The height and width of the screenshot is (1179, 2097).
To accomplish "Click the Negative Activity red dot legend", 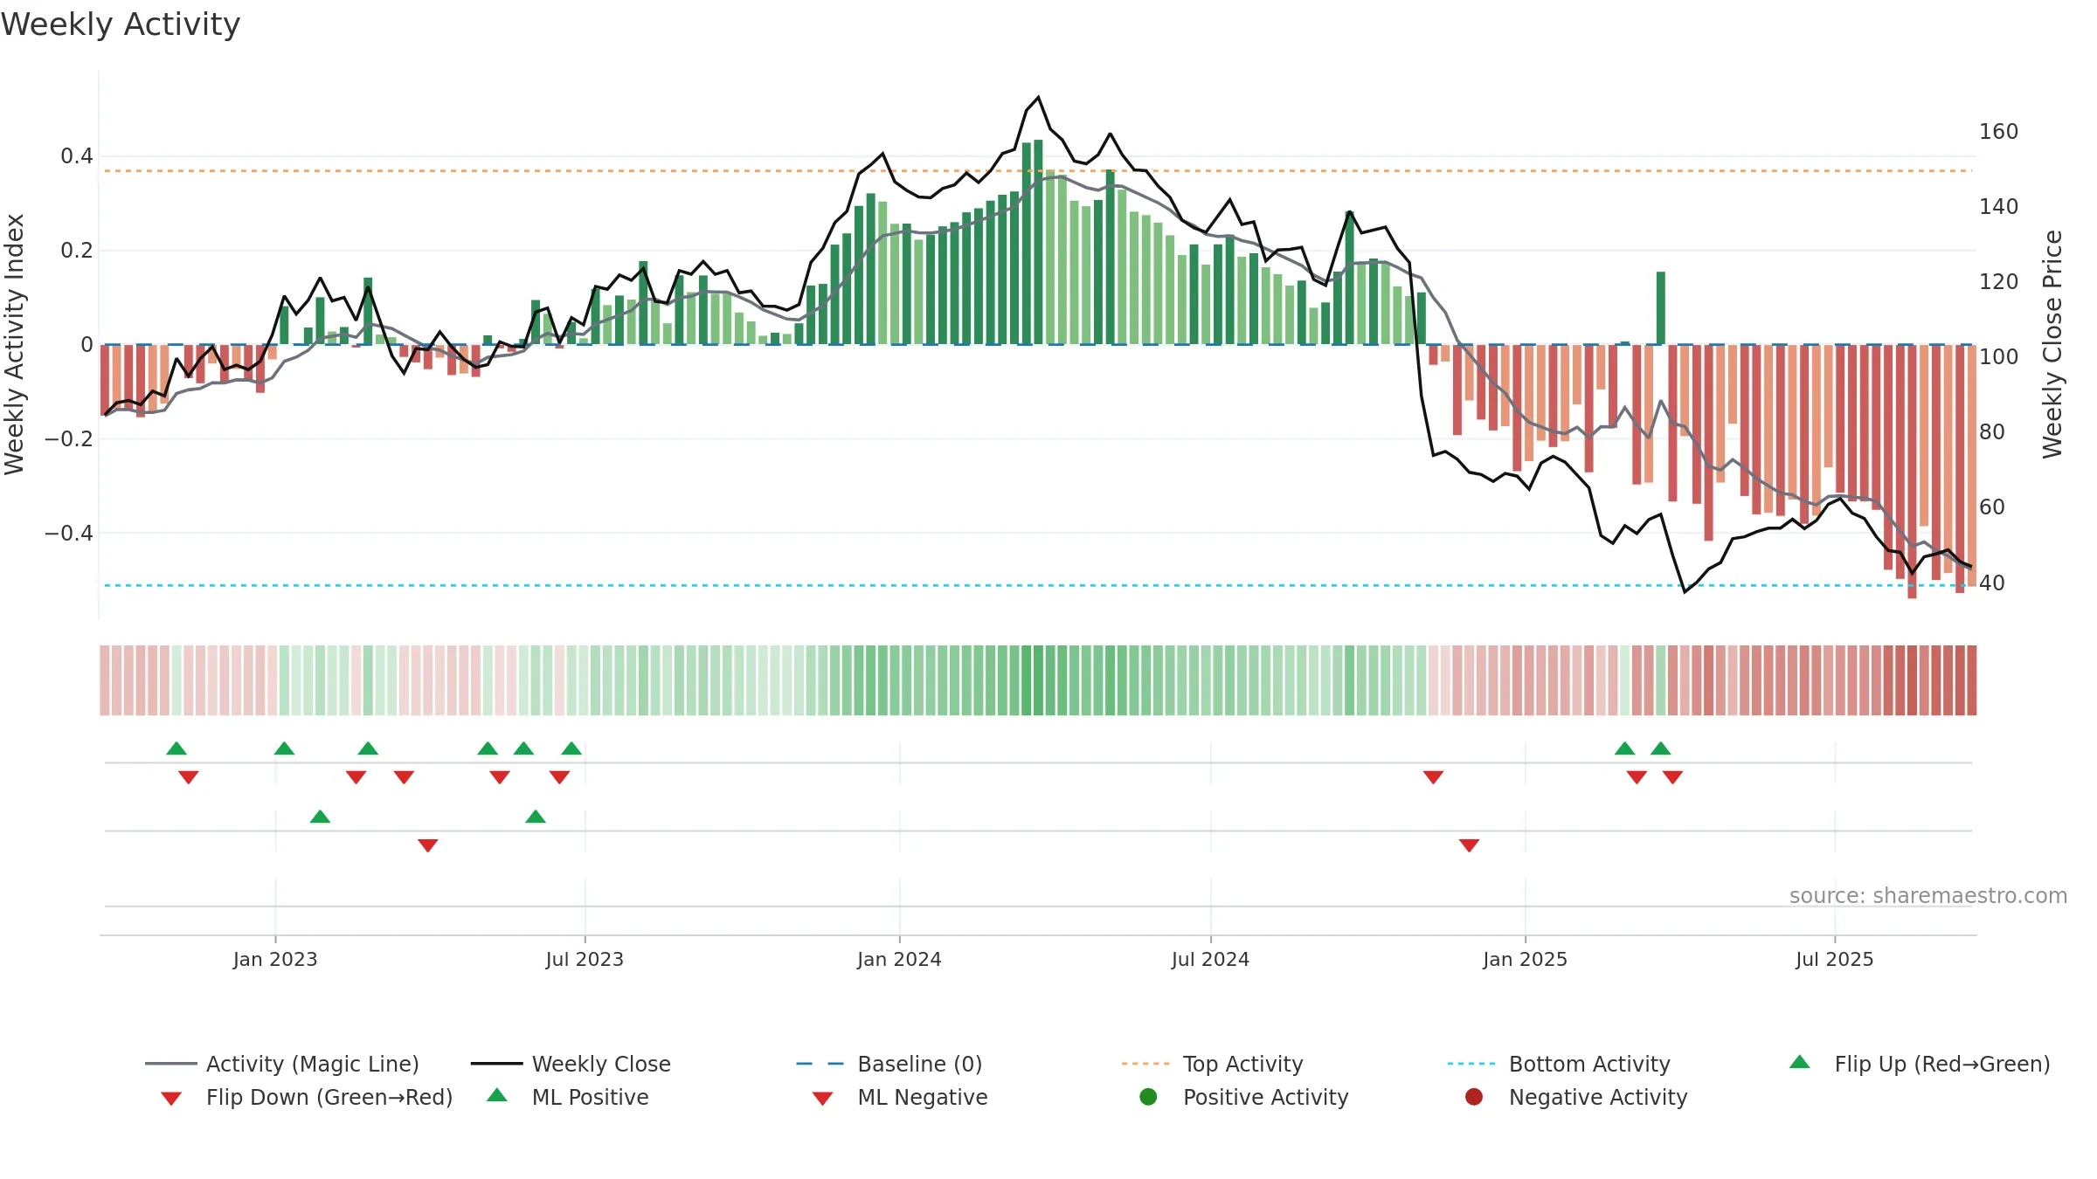I will 1474,1097.
